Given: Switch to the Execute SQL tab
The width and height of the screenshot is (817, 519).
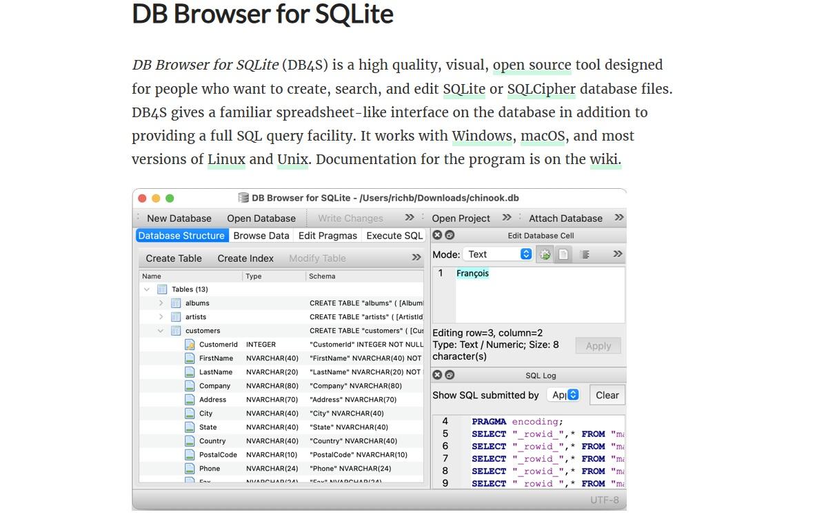Looking at the screenshot, I should [394, 236].
